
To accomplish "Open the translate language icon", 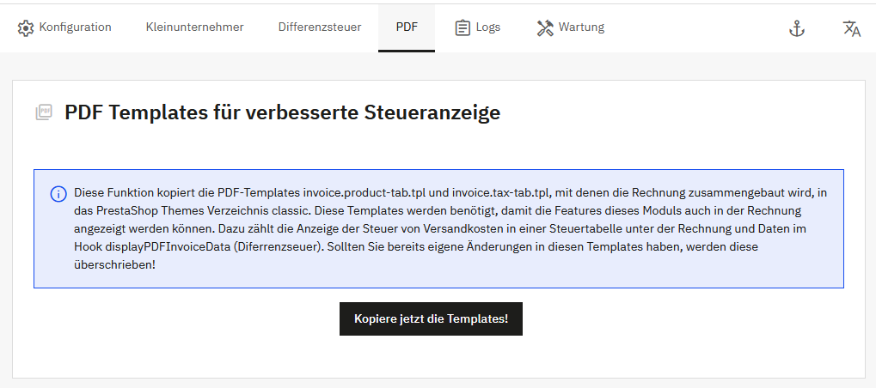I will (x=851, y=28).
